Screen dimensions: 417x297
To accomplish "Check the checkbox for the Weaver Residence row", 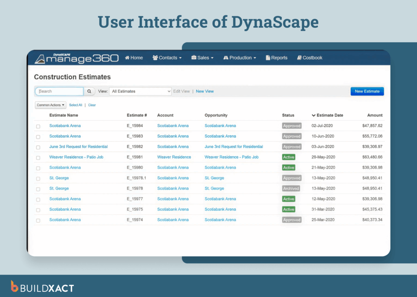I will (38, 157).
